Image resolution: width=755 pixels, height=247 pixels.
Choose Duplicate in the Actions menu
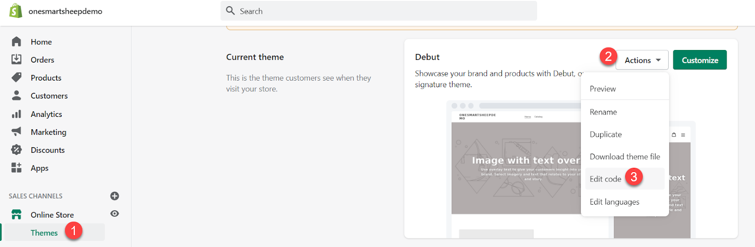[605, 134]
